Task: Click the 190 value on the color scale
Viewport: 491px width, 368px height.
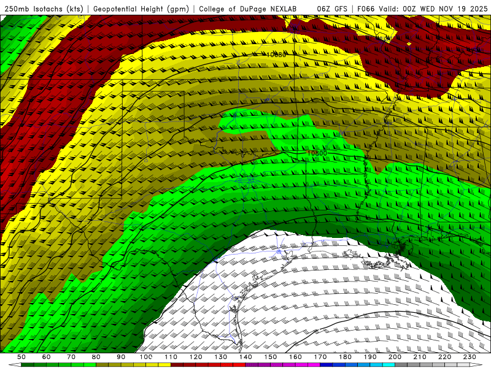Action: point(370,357)
